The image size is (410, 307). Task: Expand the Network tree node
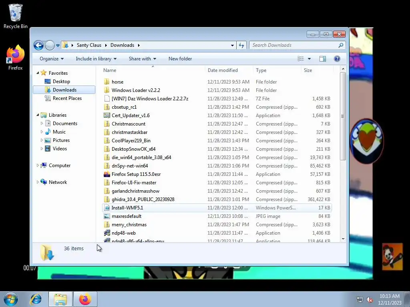38,182
